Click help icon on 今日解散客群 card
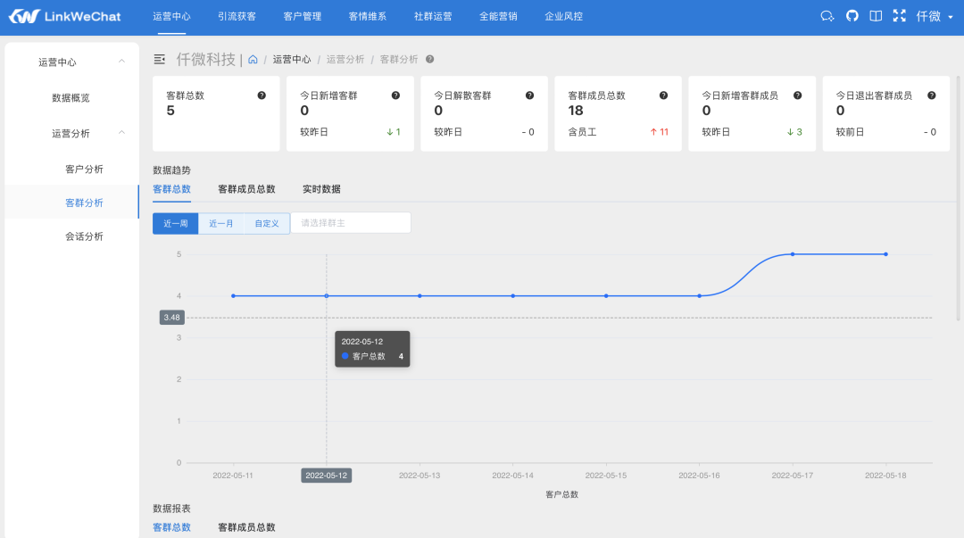The height and width of the screenshot is (538, 964). coord(529,95)
